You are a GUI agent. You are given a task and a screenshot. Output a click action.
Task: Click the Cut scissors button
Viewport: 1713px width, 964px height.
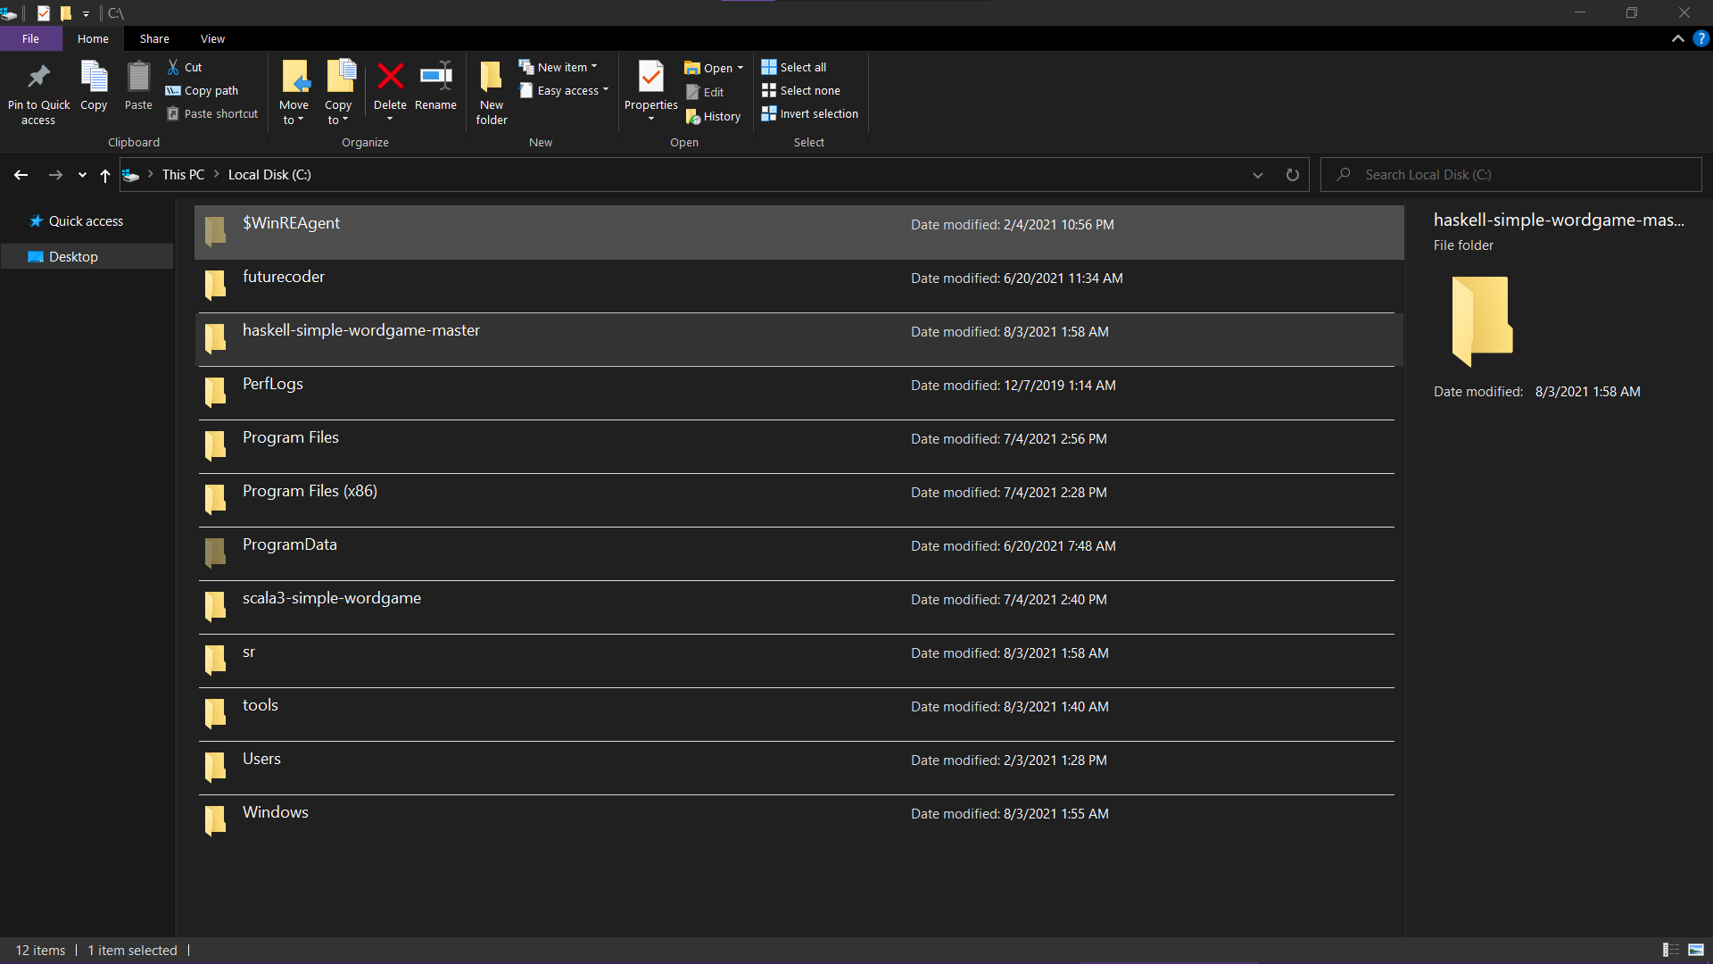coord(185,67)
